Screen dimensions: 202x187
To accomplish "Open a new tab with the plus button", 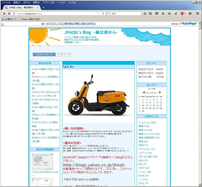I will (43, 8).
